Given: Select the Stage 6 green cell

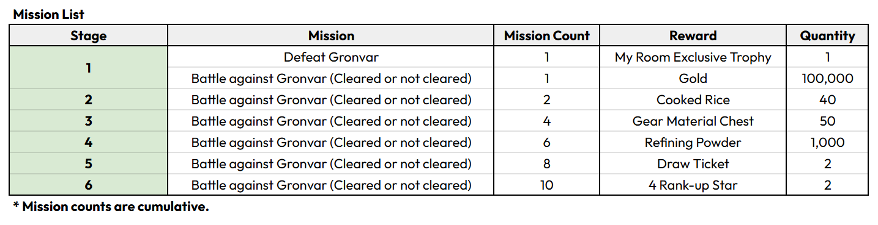Looking at the screenshot, I should coord(88,185).
